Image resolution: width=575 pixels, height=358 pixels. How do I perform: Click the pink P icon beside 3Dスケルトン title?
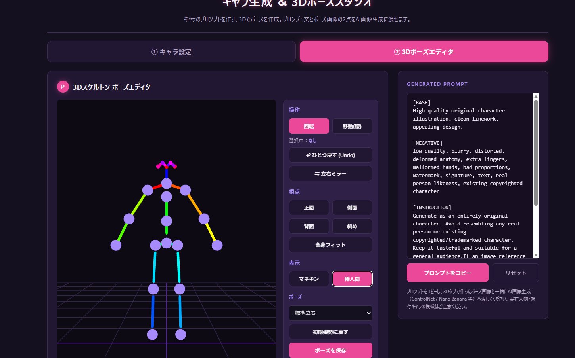tap(63, 87)
